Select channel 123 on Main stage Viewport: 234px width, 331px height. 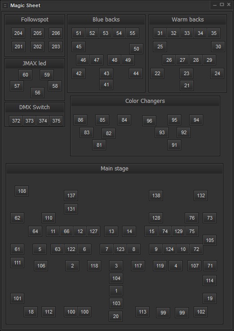120,249
